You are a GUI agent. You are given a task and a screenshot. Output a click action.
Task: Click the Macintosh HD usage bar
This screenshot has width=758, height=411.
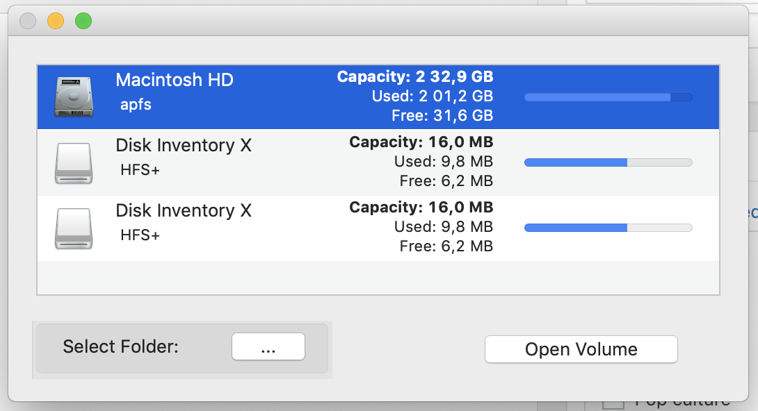pos(608,97)
